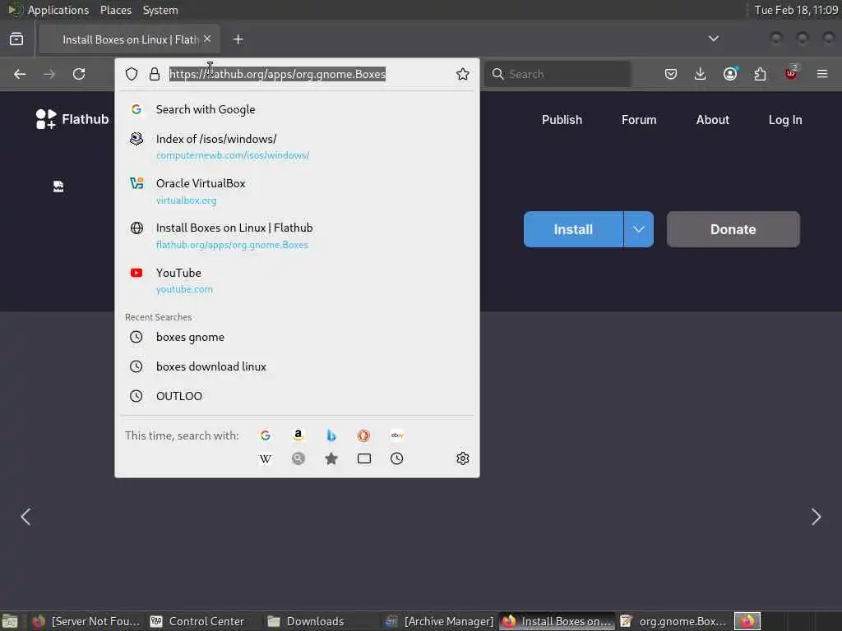The width and height of the screenshot is (842, 631).
Task: Open the Places menu
Action: tap(115, 10)
